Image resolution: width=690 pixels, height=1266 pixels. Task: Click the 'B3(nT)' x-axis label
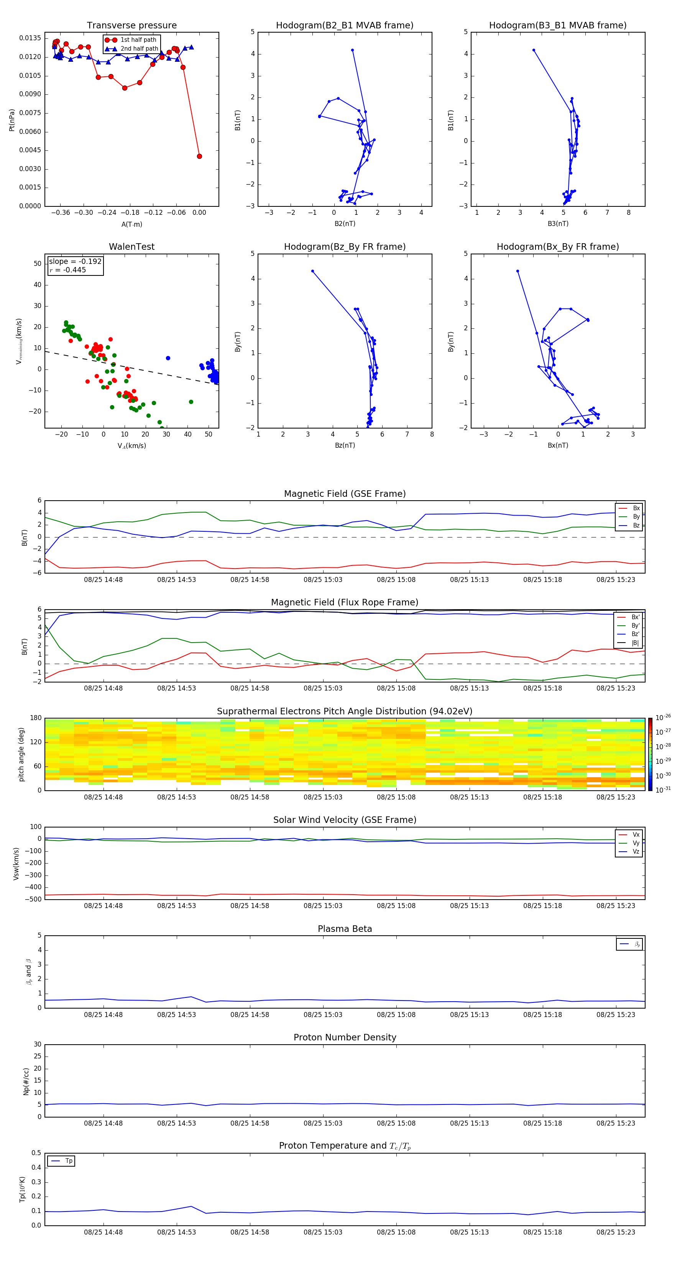(558, 224)
